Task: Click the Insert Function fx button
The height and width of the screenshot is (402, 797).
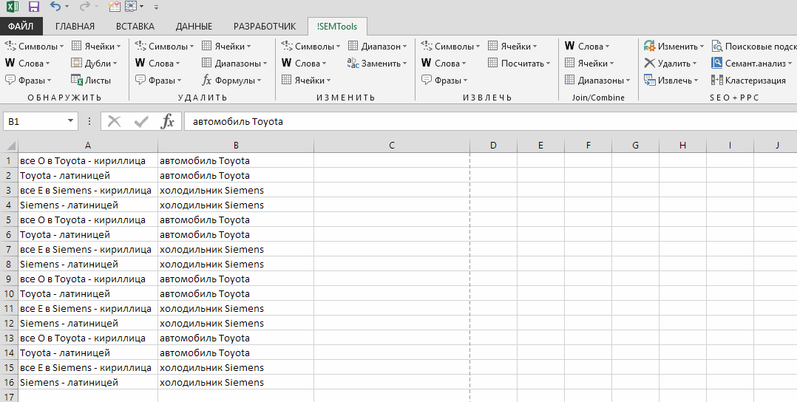Action: click(167, 121)
